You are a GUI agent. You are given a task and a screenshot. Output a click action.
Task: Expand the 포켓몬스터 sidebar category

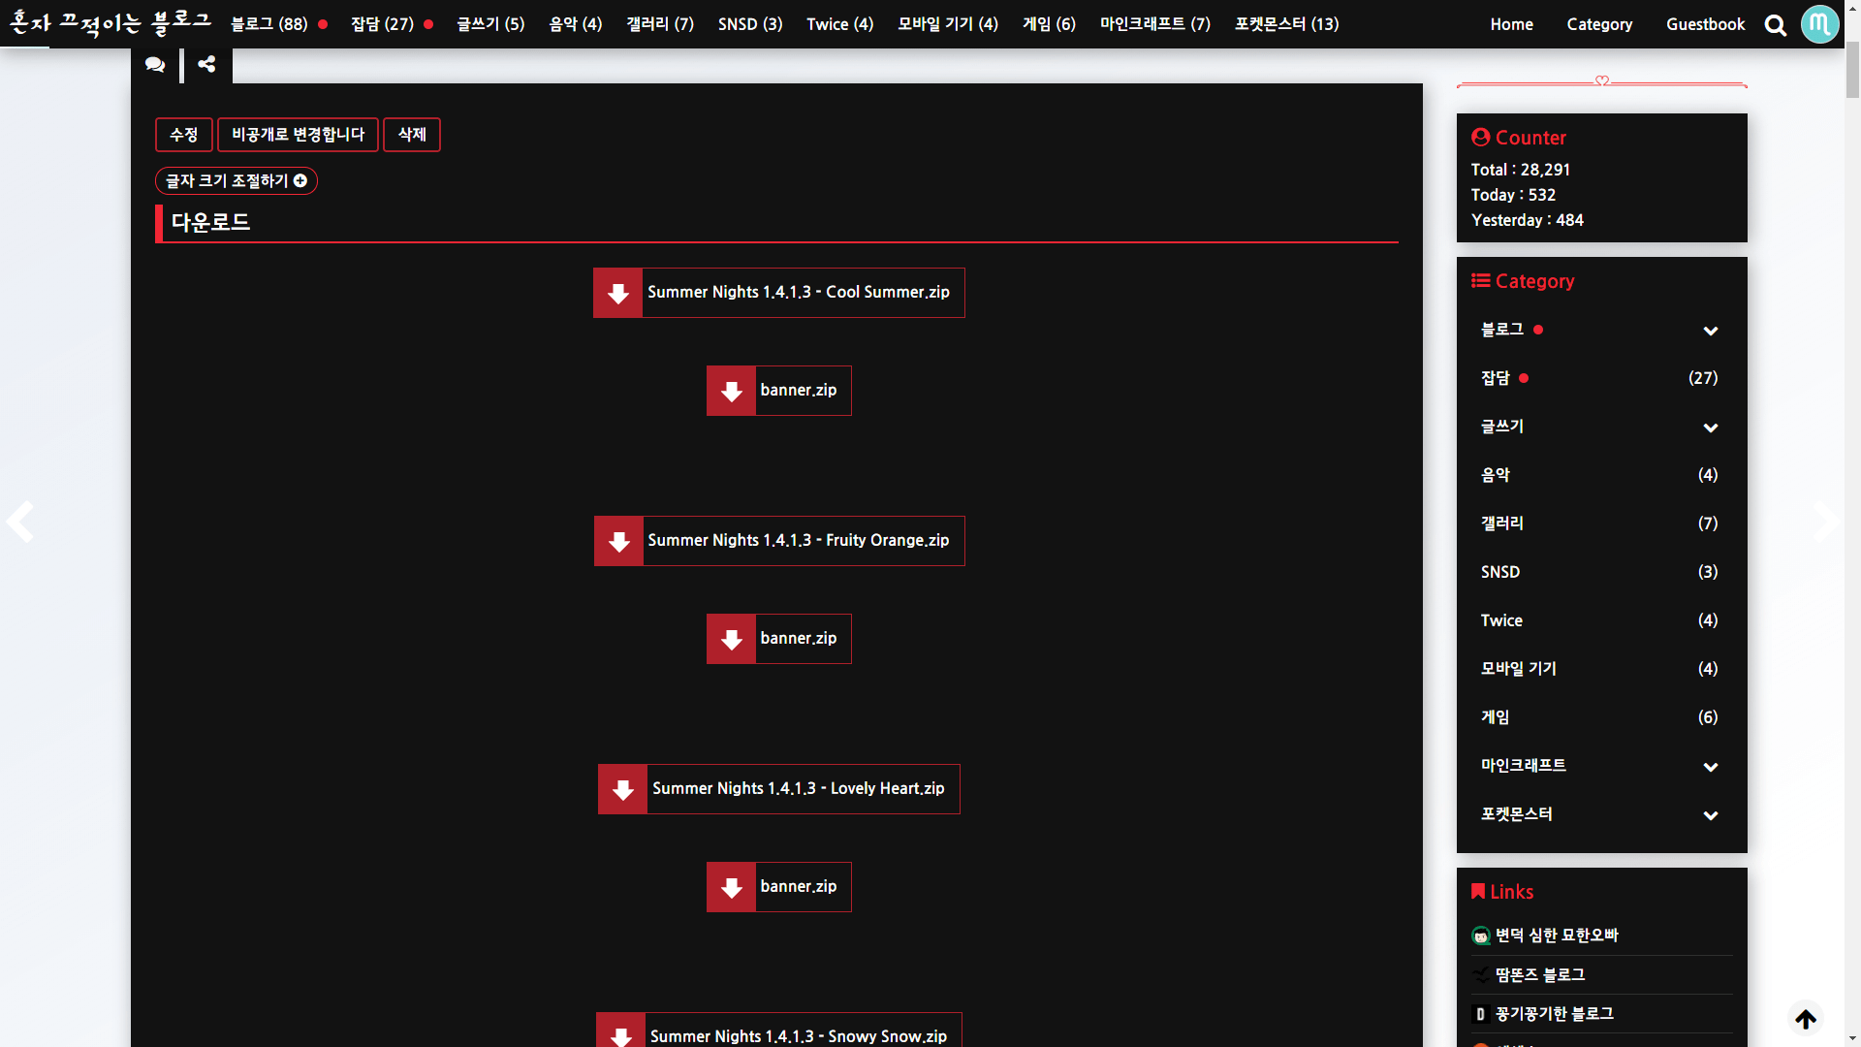pyautogui.click(x=1710, y=815)
